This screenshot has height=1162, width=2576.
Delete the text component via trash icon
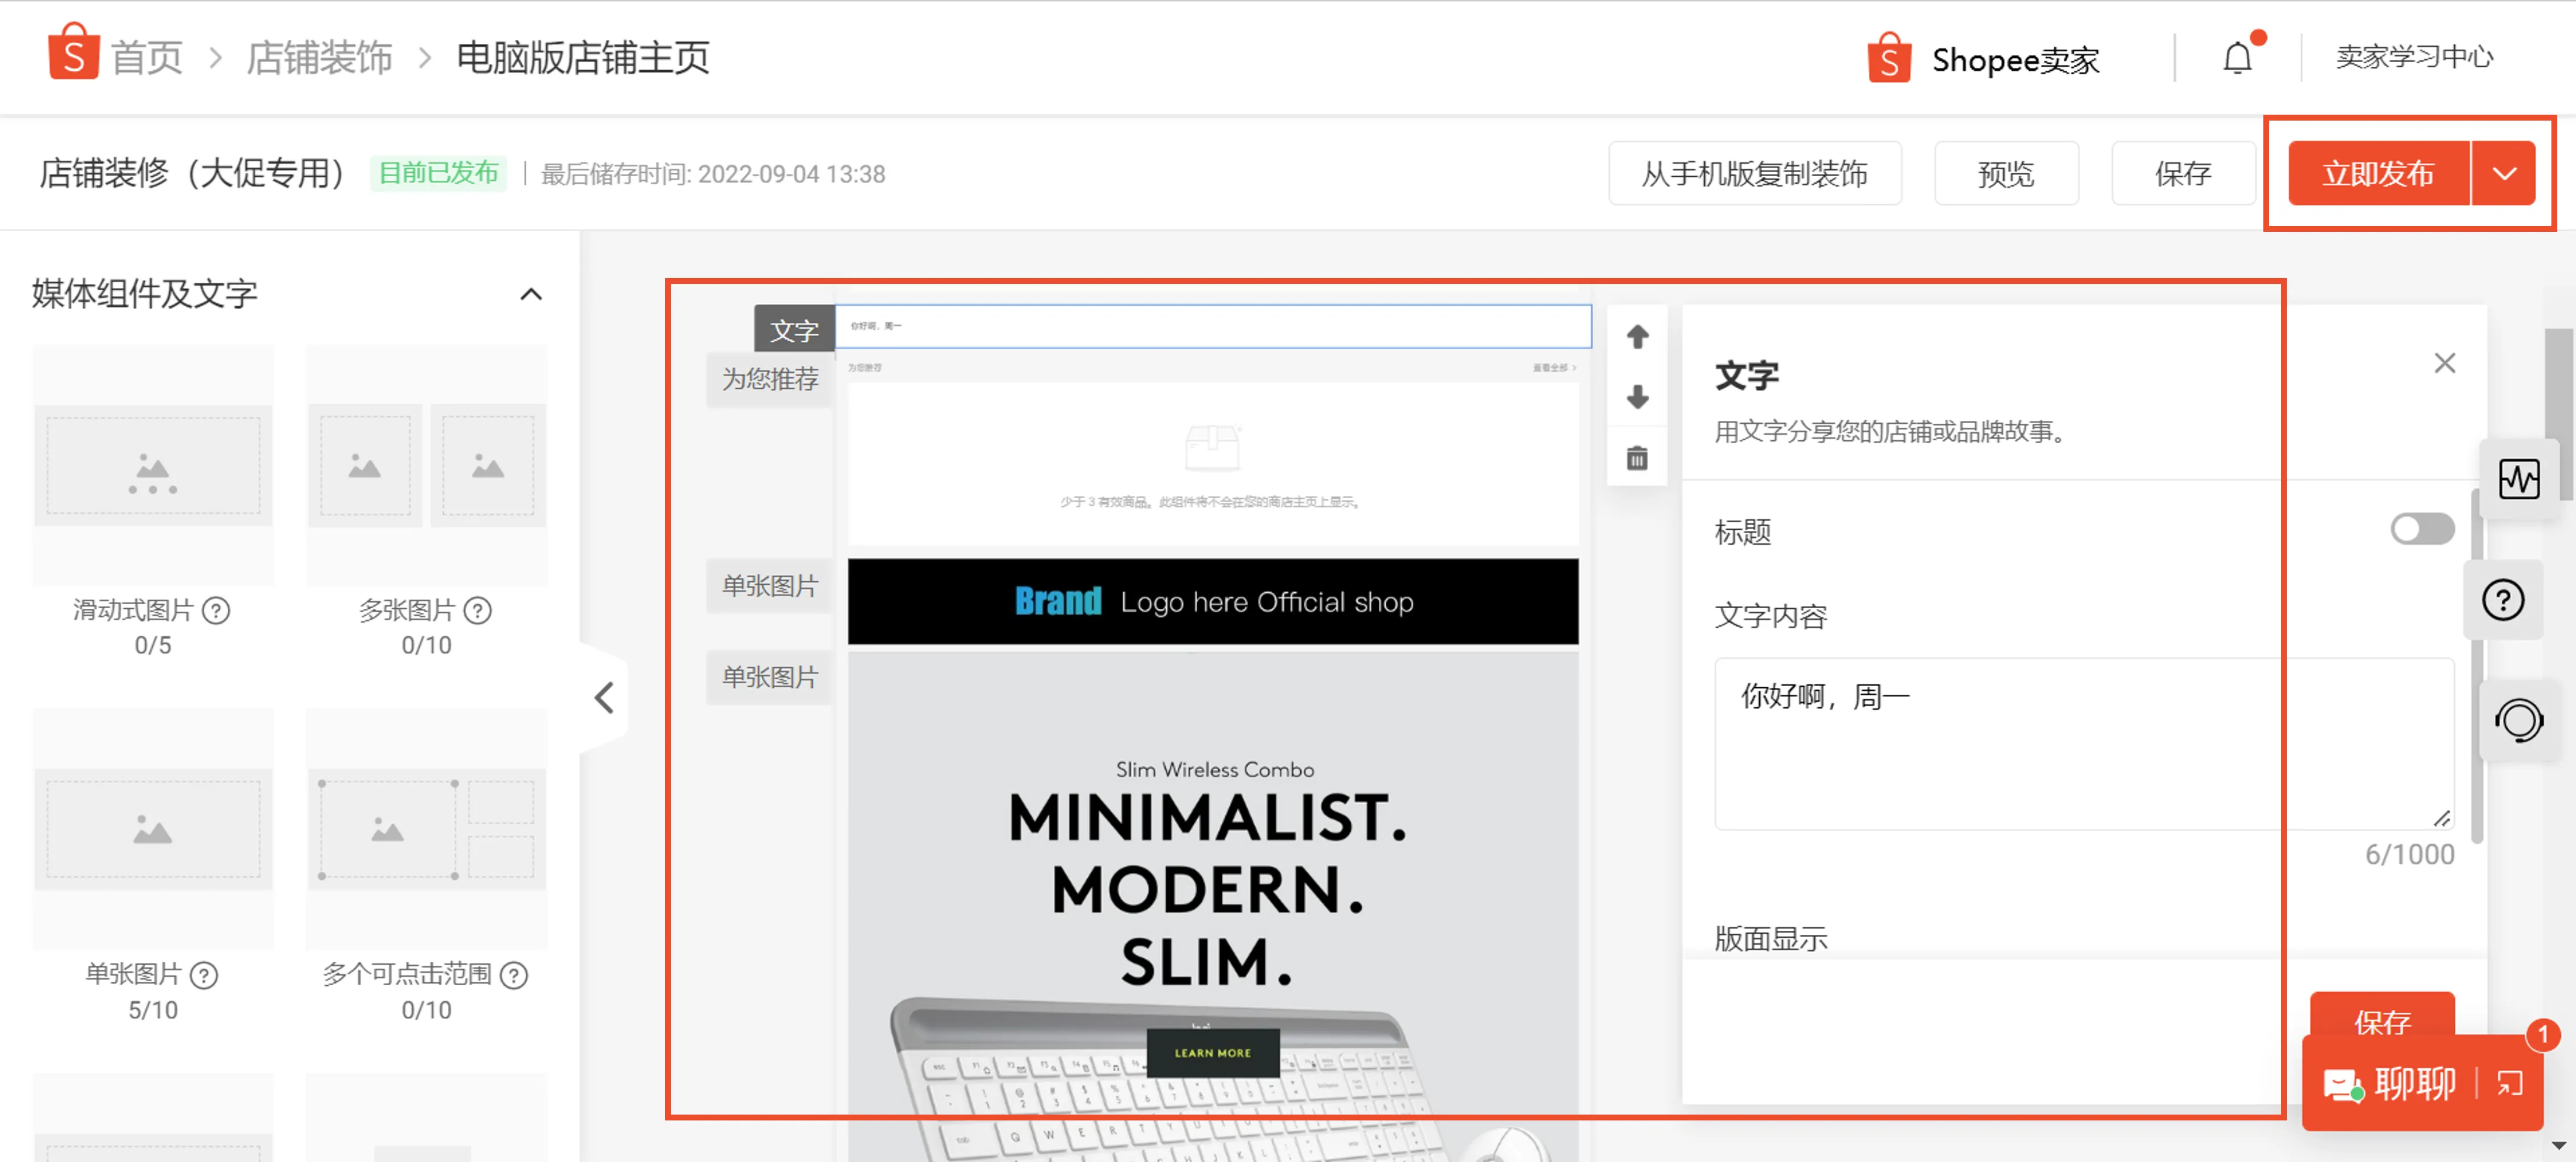(x=1637, y=457)
